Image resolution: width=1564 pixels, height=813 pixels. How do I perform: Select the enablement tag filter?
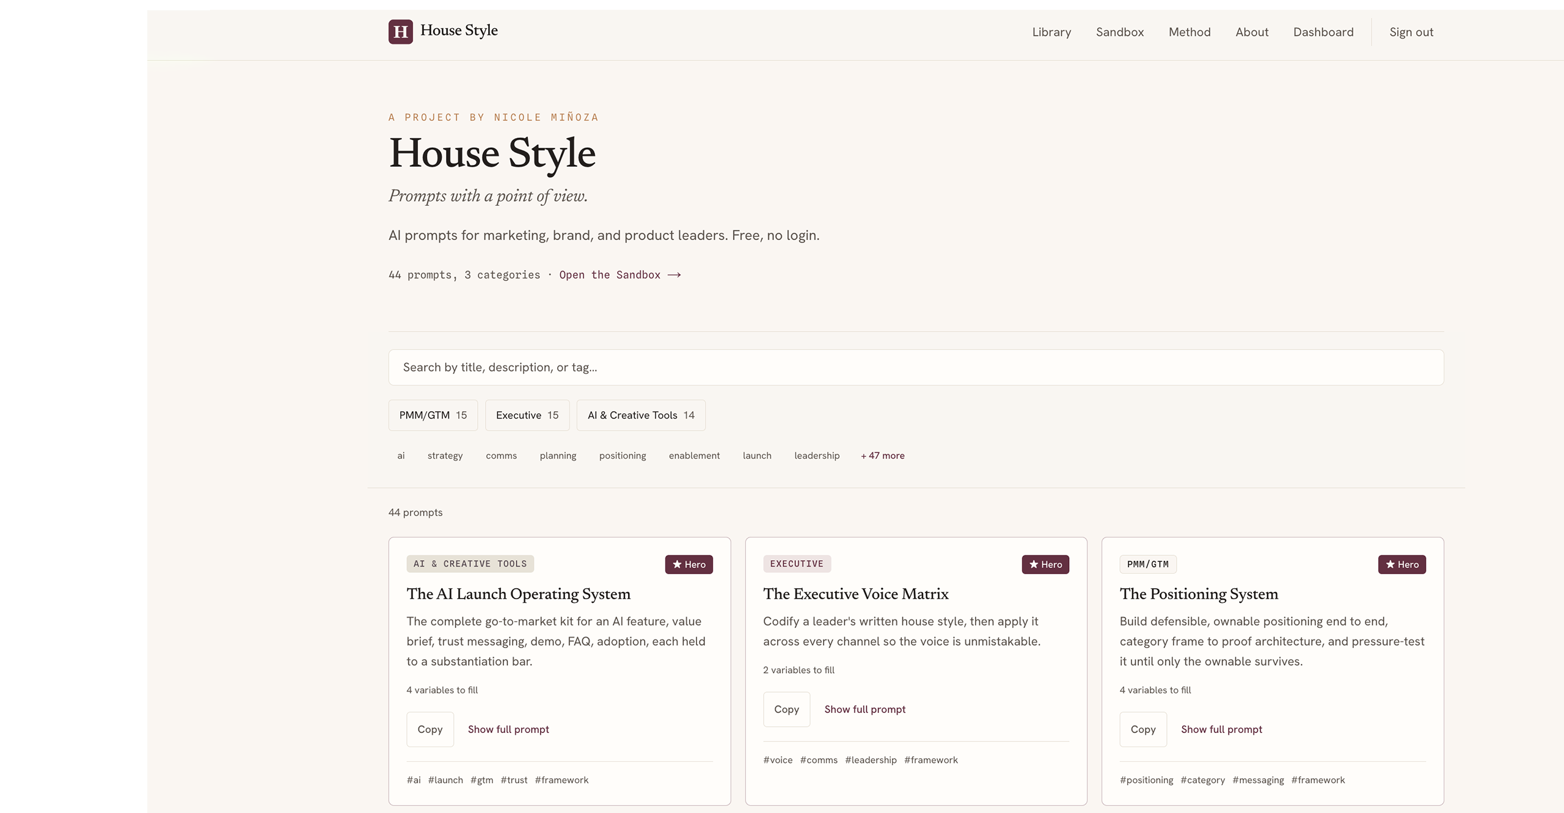click(x=694, y=456)
